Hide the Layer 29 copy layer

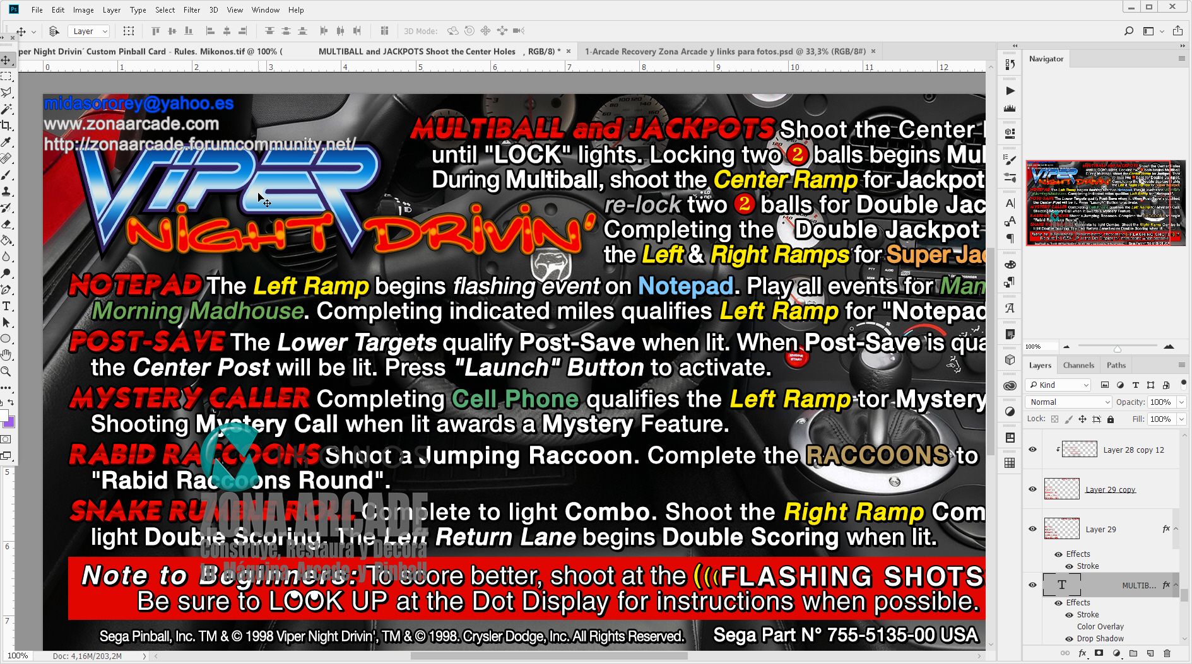(1032, 489)
